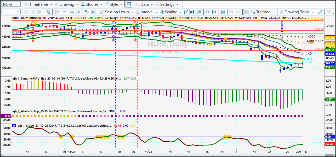Click the wave-line analysis icon right of the target refresh icon
336x157 pixels.
point(64,12)
